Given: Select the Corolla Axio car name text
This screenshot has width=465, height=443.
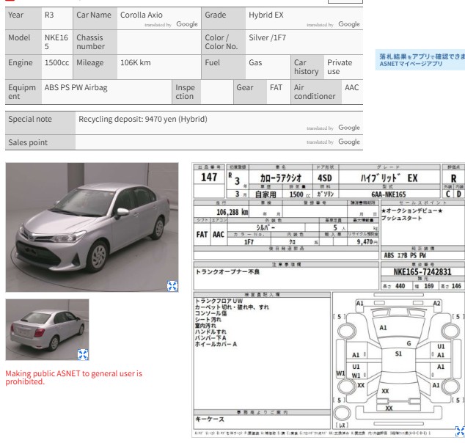Looking at the screenshot, I should click(x=141, y=15).
